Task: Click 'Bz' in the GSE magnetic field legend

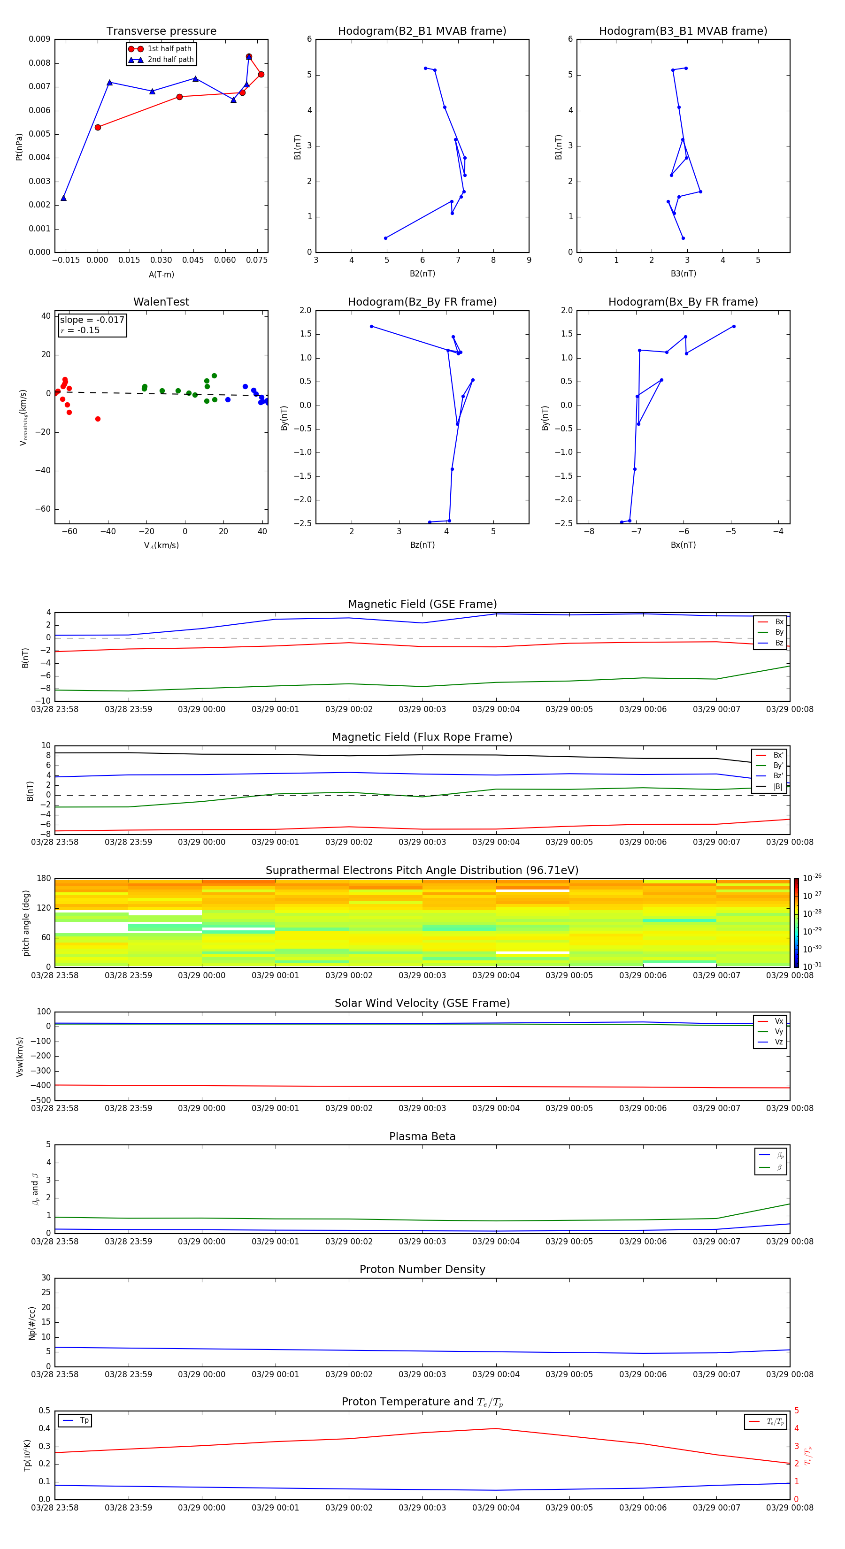Action: (770, 643)
